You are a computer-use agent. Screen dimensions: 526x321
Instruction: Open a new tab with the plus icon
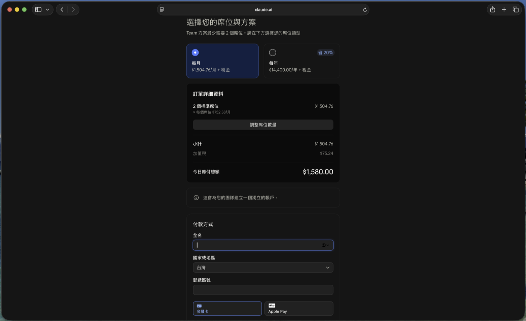(x=504, y=9)
